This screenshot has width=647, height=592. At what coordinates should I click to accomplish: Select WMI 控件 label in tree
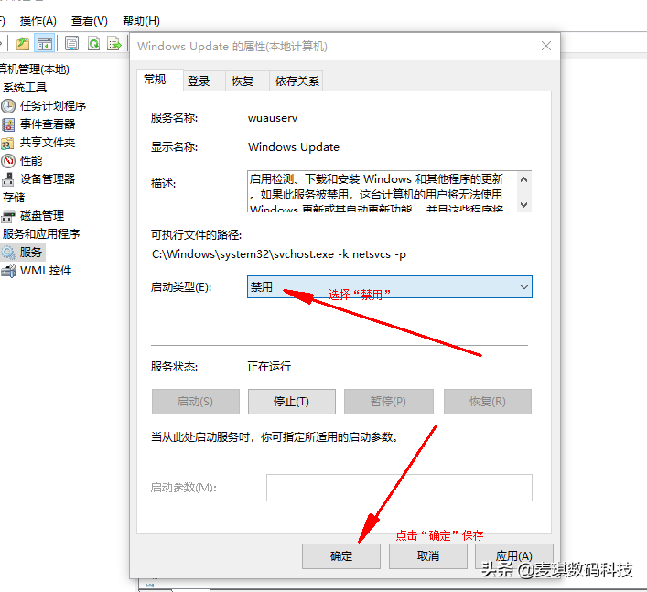pyautogui.click(x=46, y=271)
